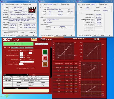Click the PayPal Donate button in OCCT
Image resolution: width=114 pixels, height=99 pixels.
coord(34,39)
